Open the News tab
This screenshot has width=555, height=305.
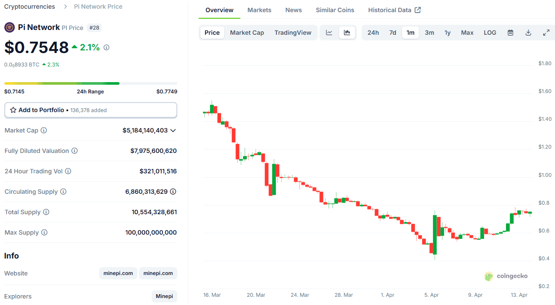click(x=294, y=10)
